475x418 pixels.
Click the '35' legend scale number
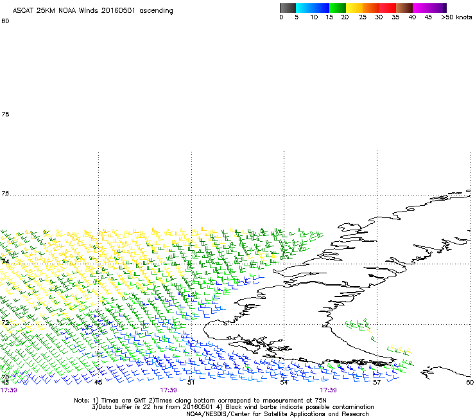tap(395, 17)
